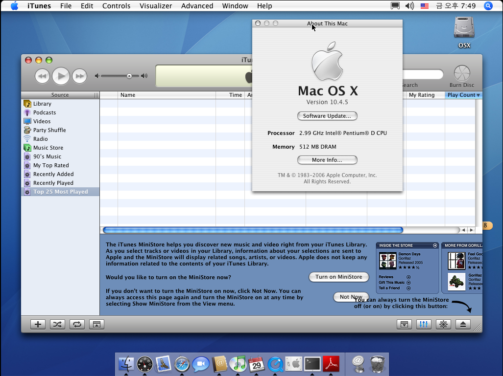
Task: Skip to the next track in iTunes
Action: 79,76
